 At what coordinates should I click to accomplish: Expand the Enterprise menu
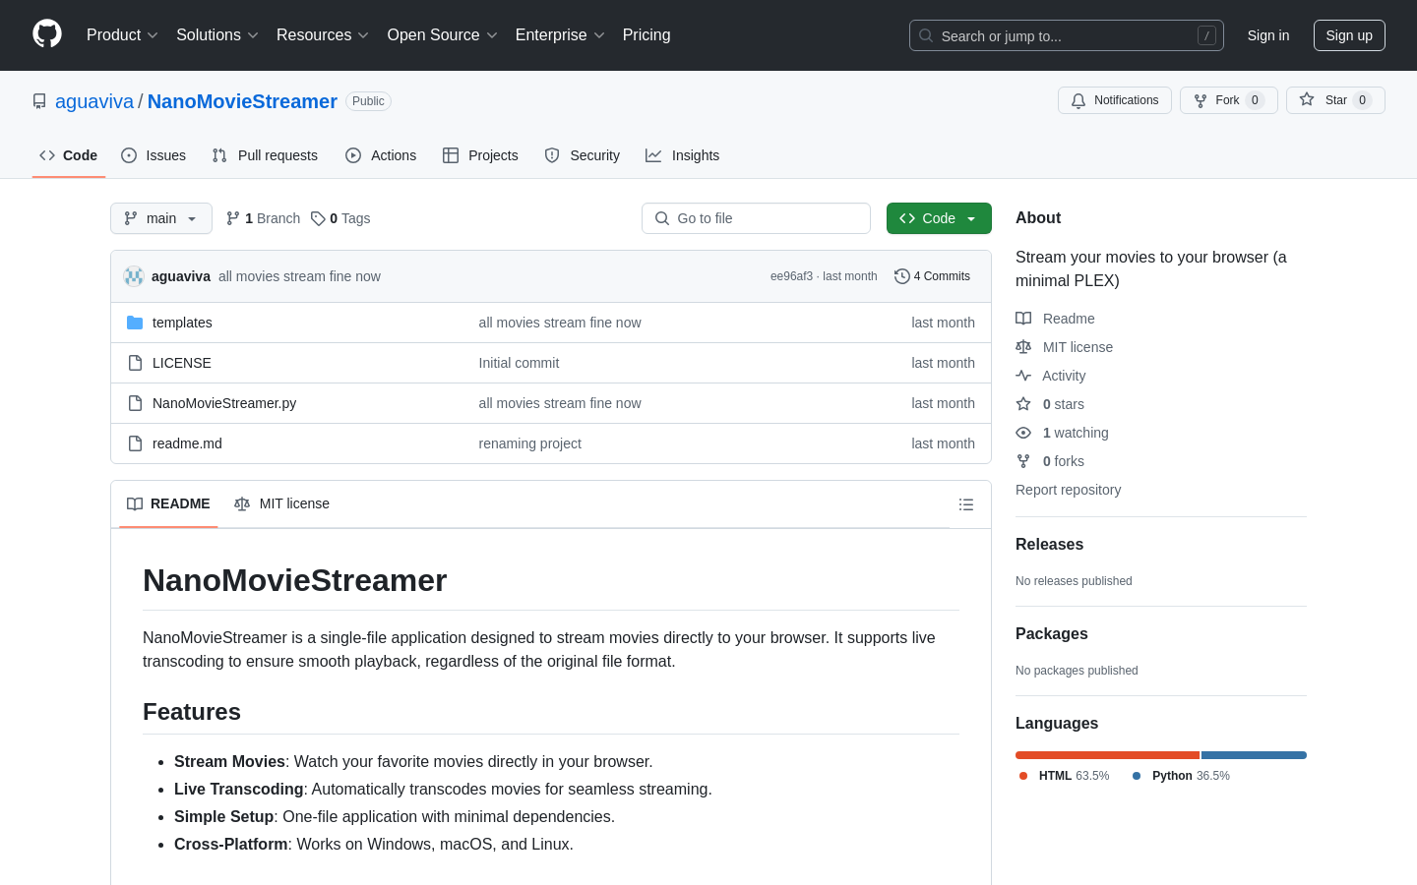559,35
